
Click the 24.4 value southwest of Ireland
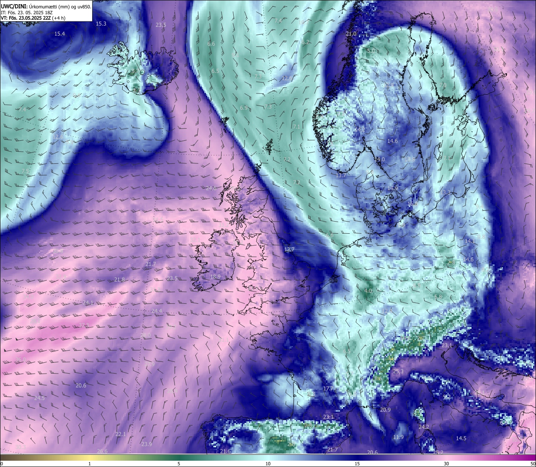click(x=157, y=311)
